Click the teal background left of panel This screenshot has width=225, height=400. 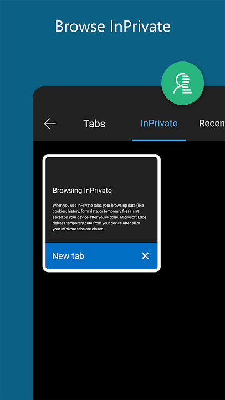point(16,229)
